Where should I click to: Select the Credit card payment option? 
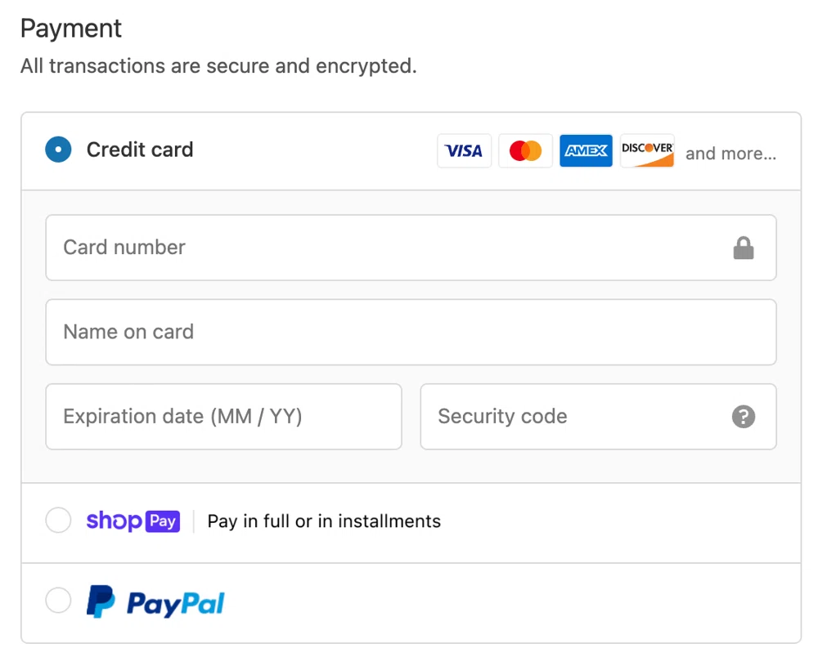pyautogui.click(x=58, y=150)
